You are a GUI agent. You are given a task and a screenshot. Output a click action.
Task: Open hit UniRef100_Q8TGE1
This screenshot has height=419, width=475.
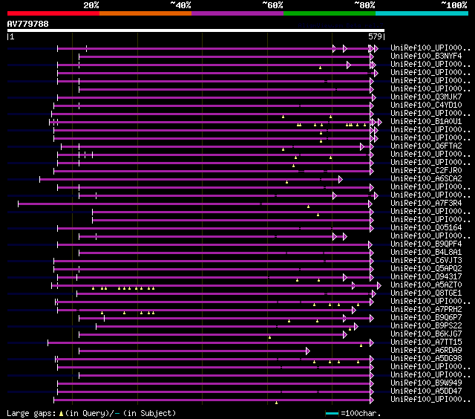point(426,293)
